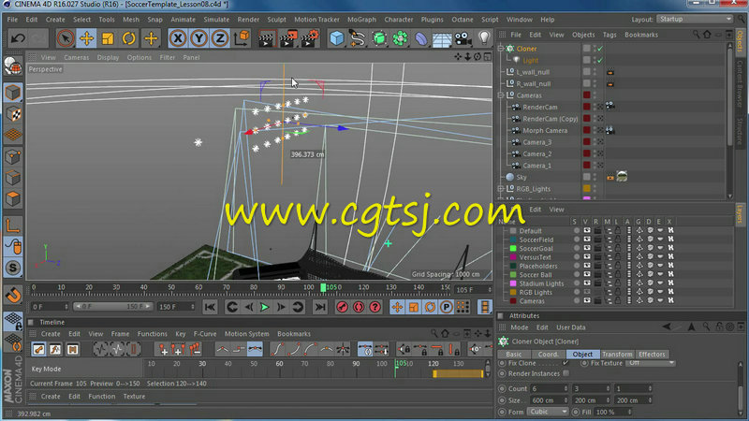Toggle X axis lock
The image size is (749, 421).
178,38
